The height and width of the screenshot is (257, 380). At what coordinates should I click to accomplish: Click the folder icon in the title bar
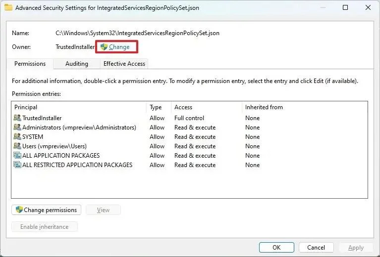(x=8, y=7)
